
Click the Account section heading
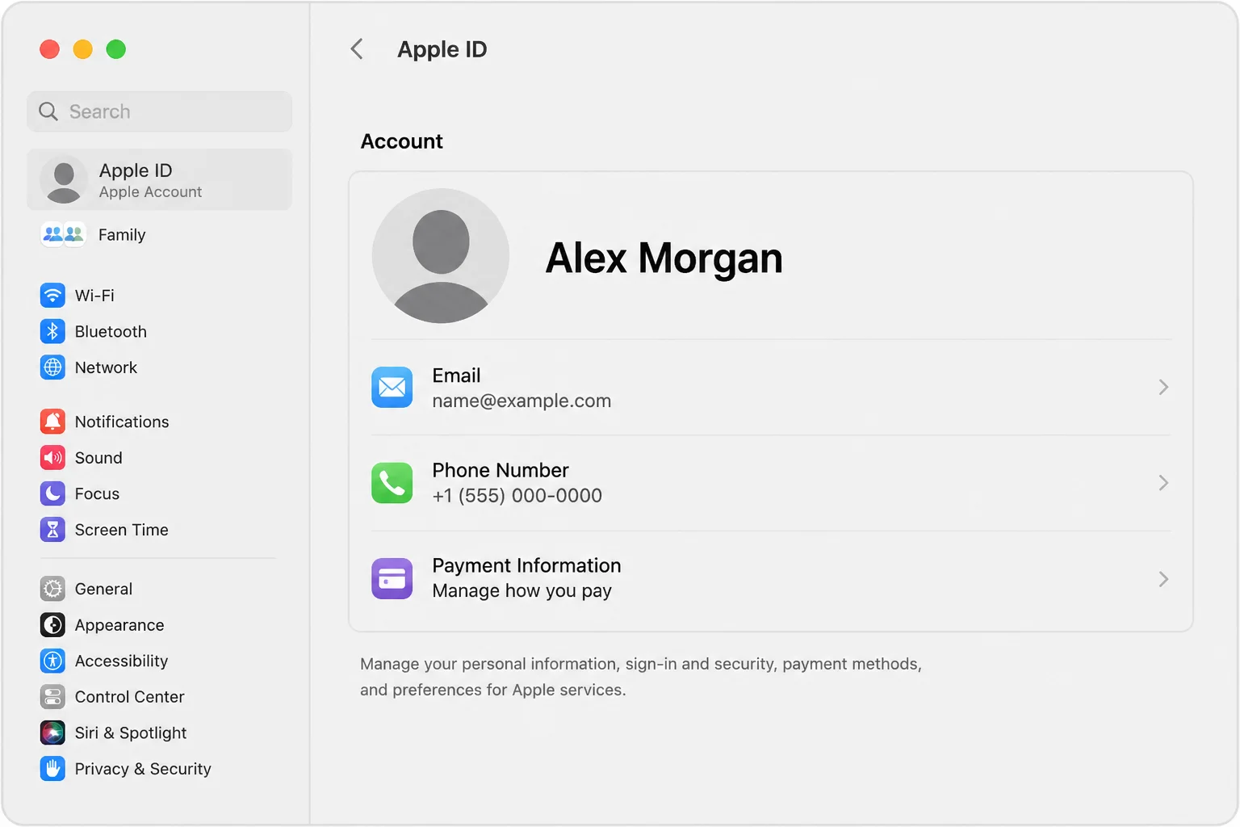pos(401,141)
